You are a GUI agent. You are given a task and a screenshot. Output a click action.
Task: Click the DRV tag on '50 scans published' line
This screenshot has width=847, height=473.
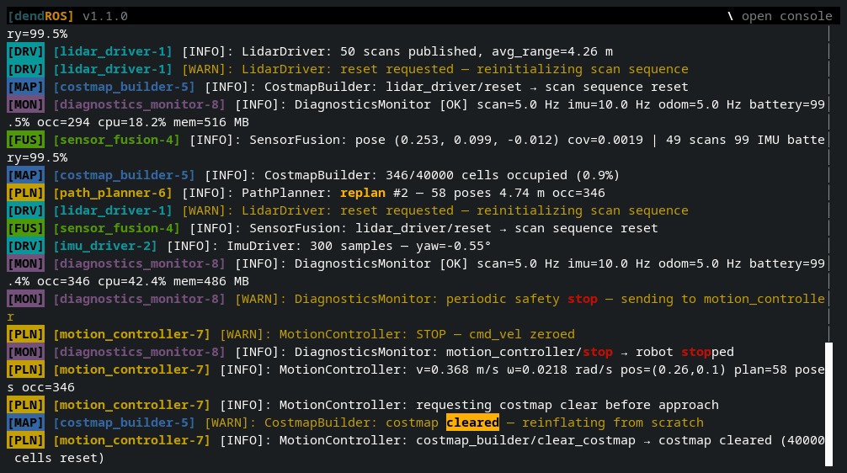pyautogui.click(x=25, y=51)
